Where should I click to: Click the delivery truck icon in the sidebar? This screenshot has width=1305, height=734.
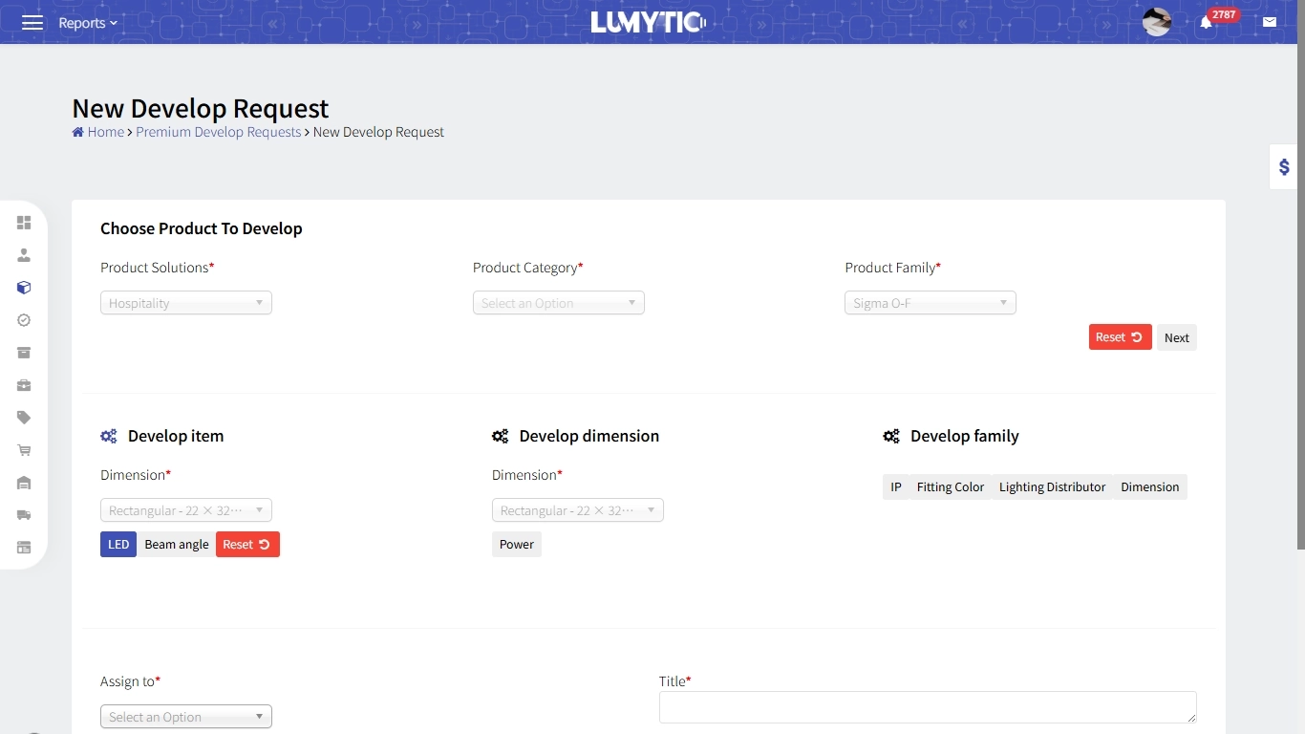click(x=24, y=515)
